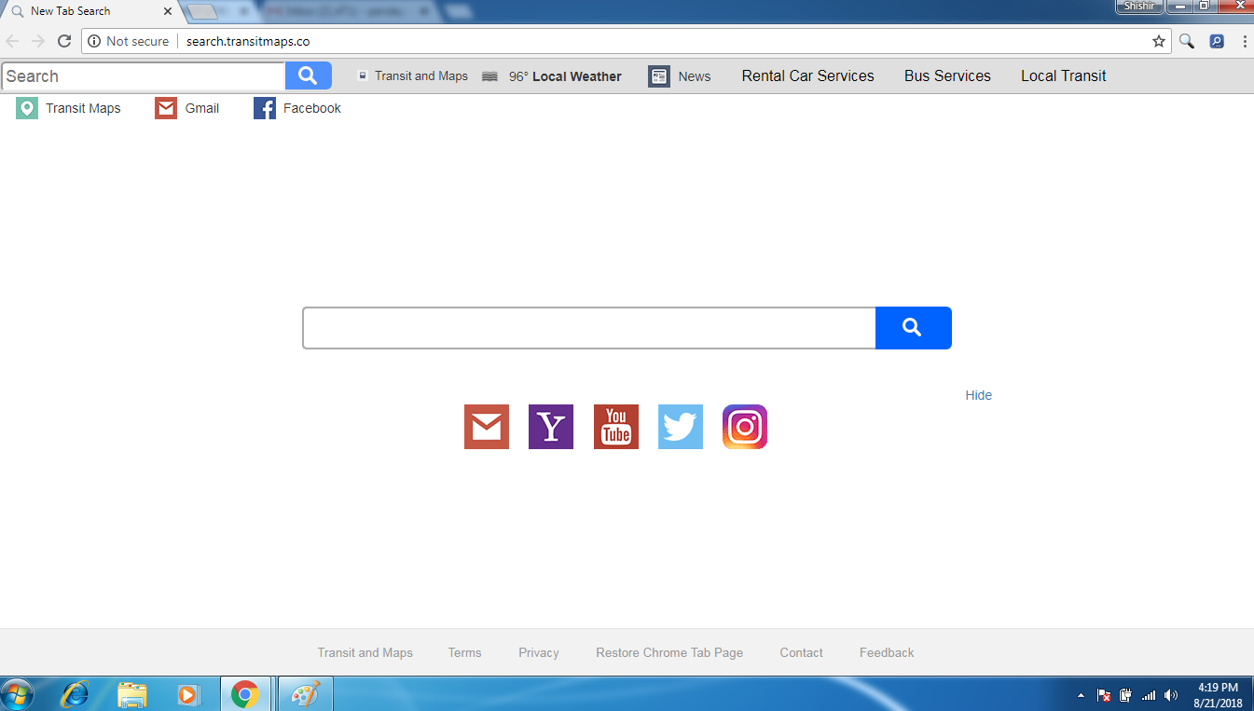This screenshot has width=1254, height=711.
Task: Click the News icon in the toolbar
Action: tap(659, 75)
